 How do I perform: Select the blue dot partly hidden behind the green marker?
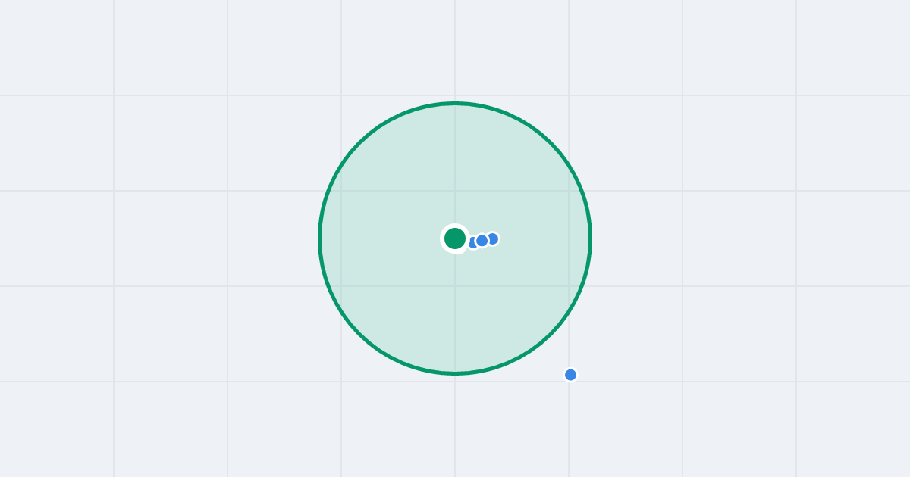coord(472,242)
